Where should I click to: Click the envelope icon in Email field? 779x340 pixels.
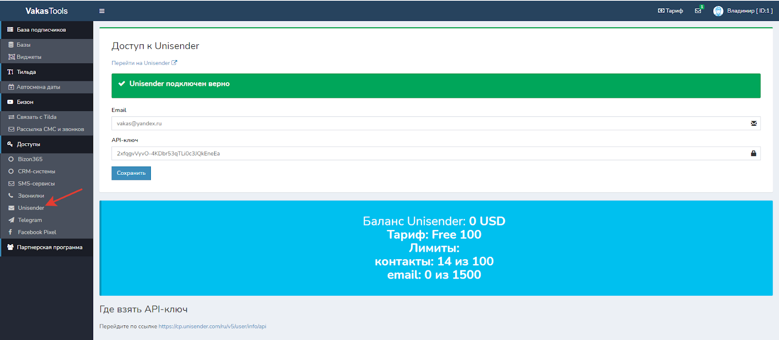[x=753, y=123]
